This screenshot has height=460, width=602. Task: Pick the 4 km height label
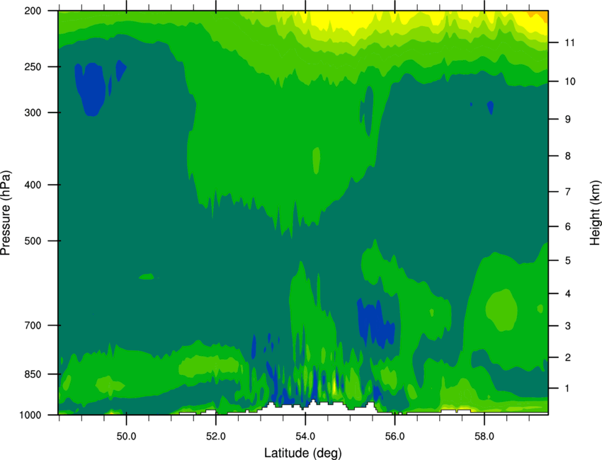click(568, 294)
